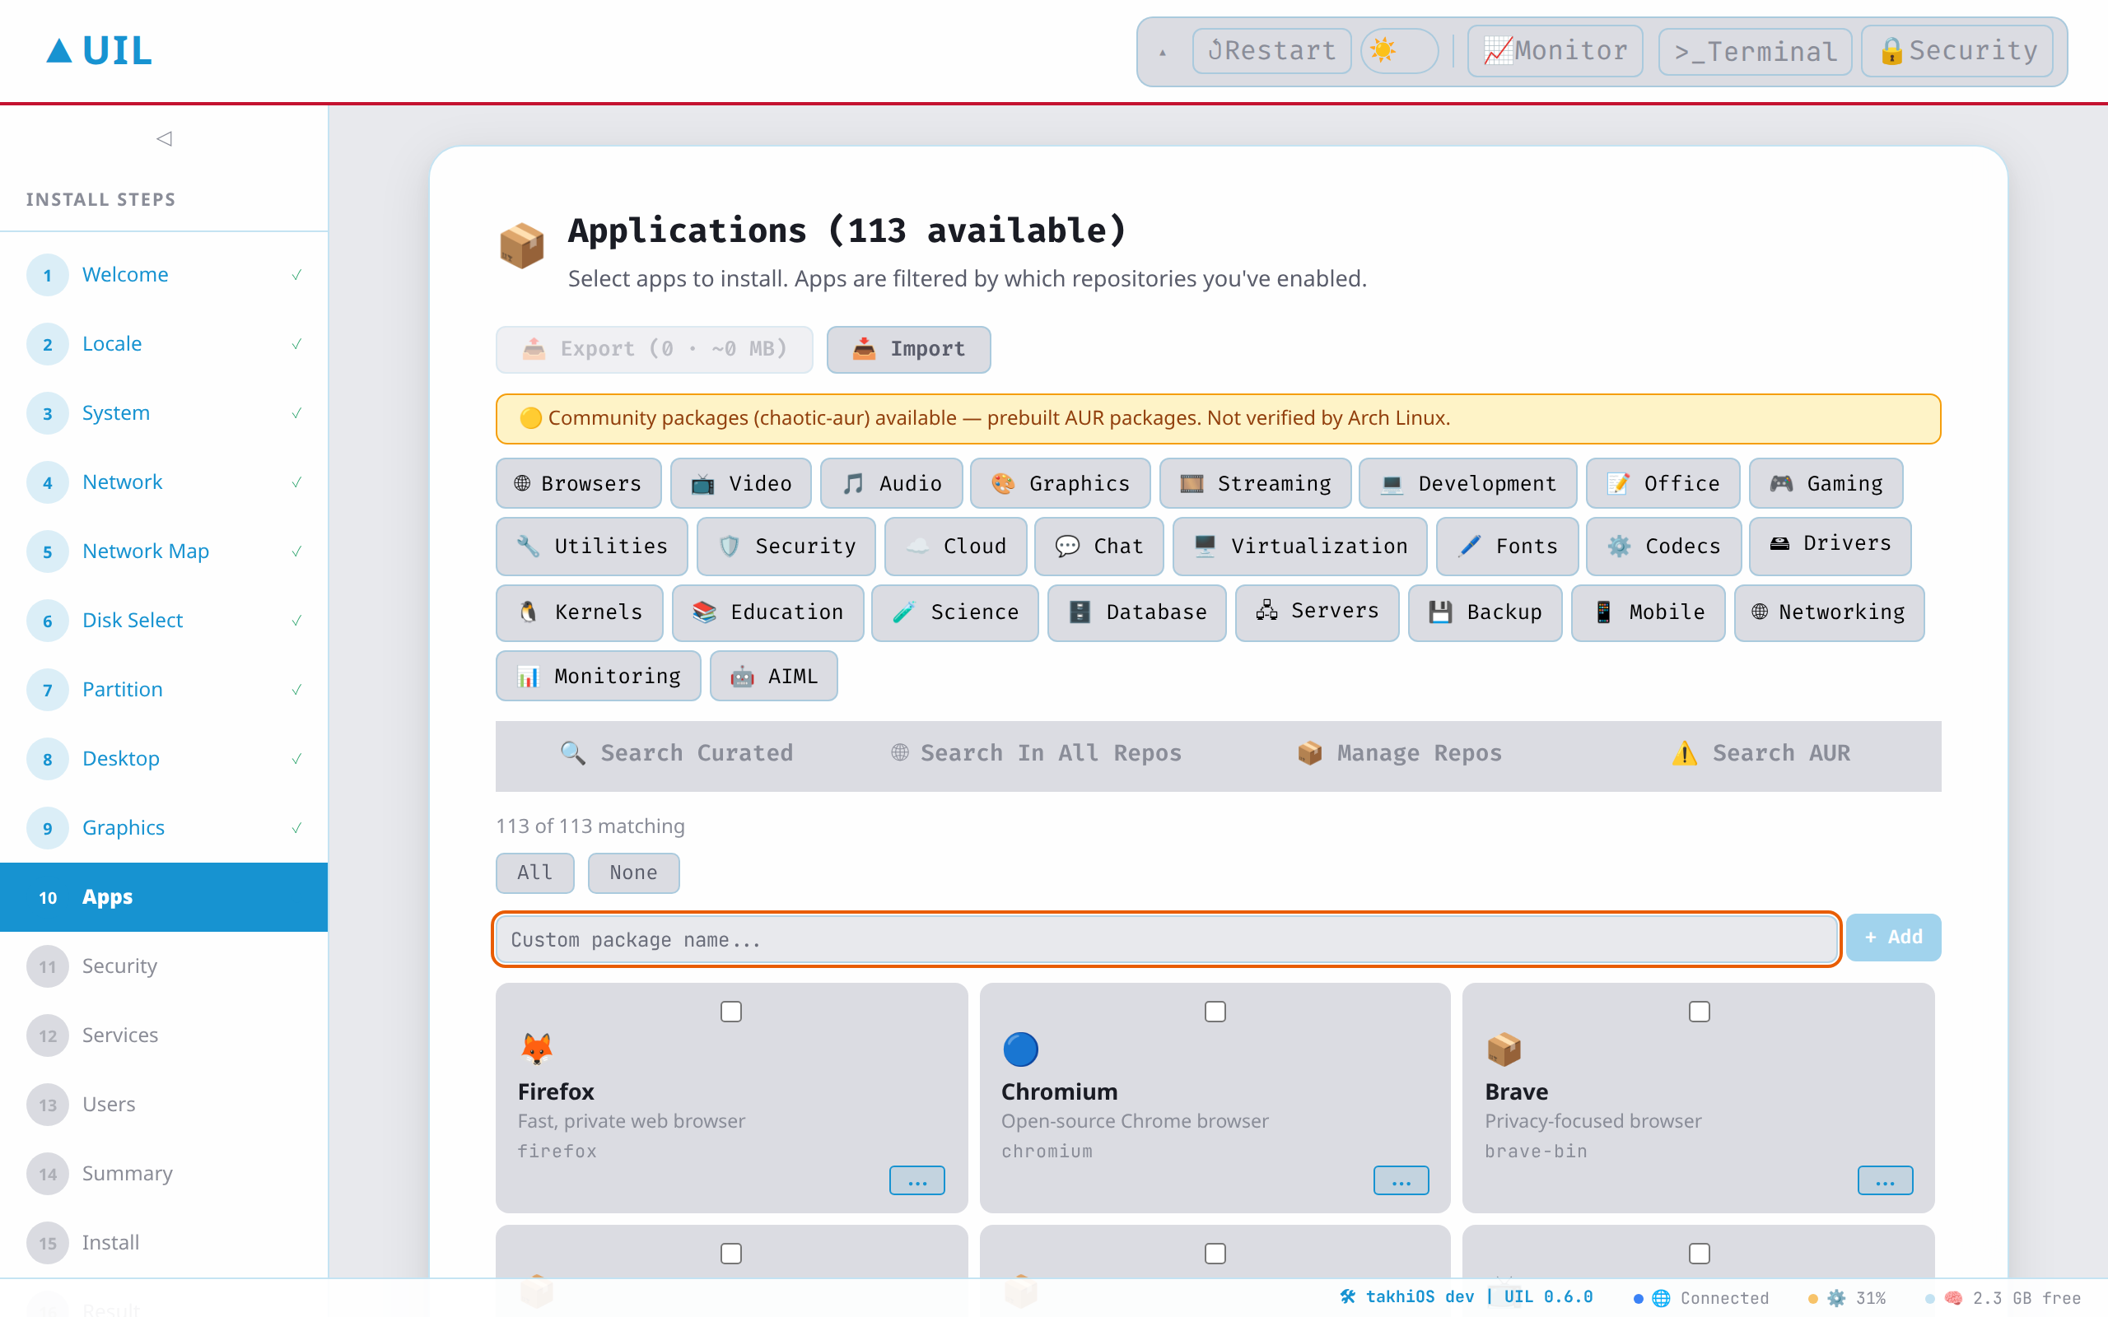Screen dimensions: 2108x1317
Task: Filter by Monitoring category
Action: tap(599, 676)
